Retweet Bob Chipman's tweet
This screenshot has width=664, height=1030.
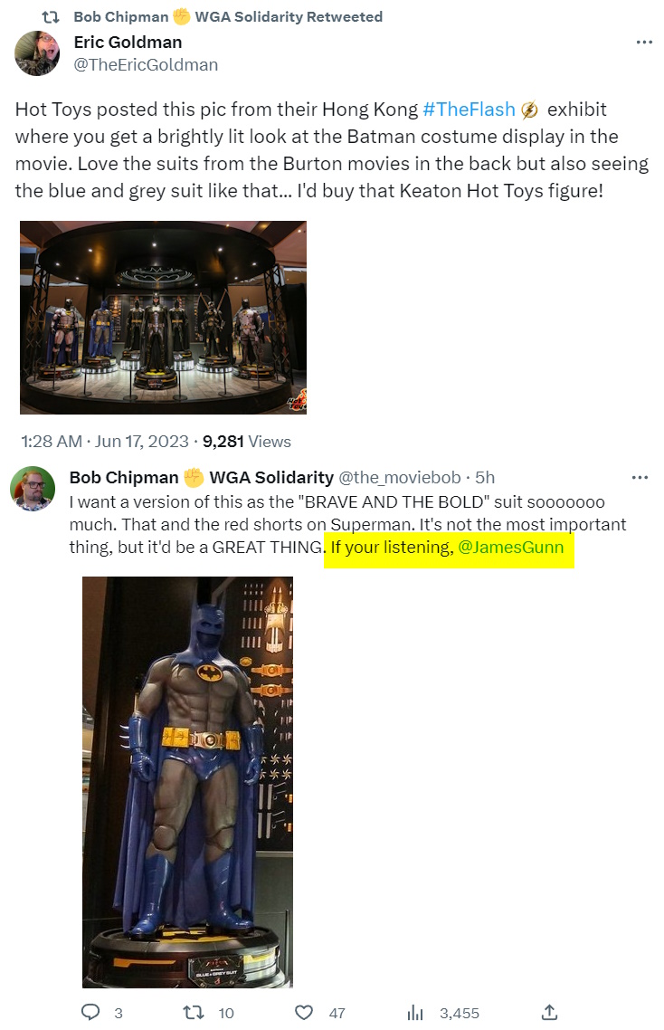pos(194,1012)
